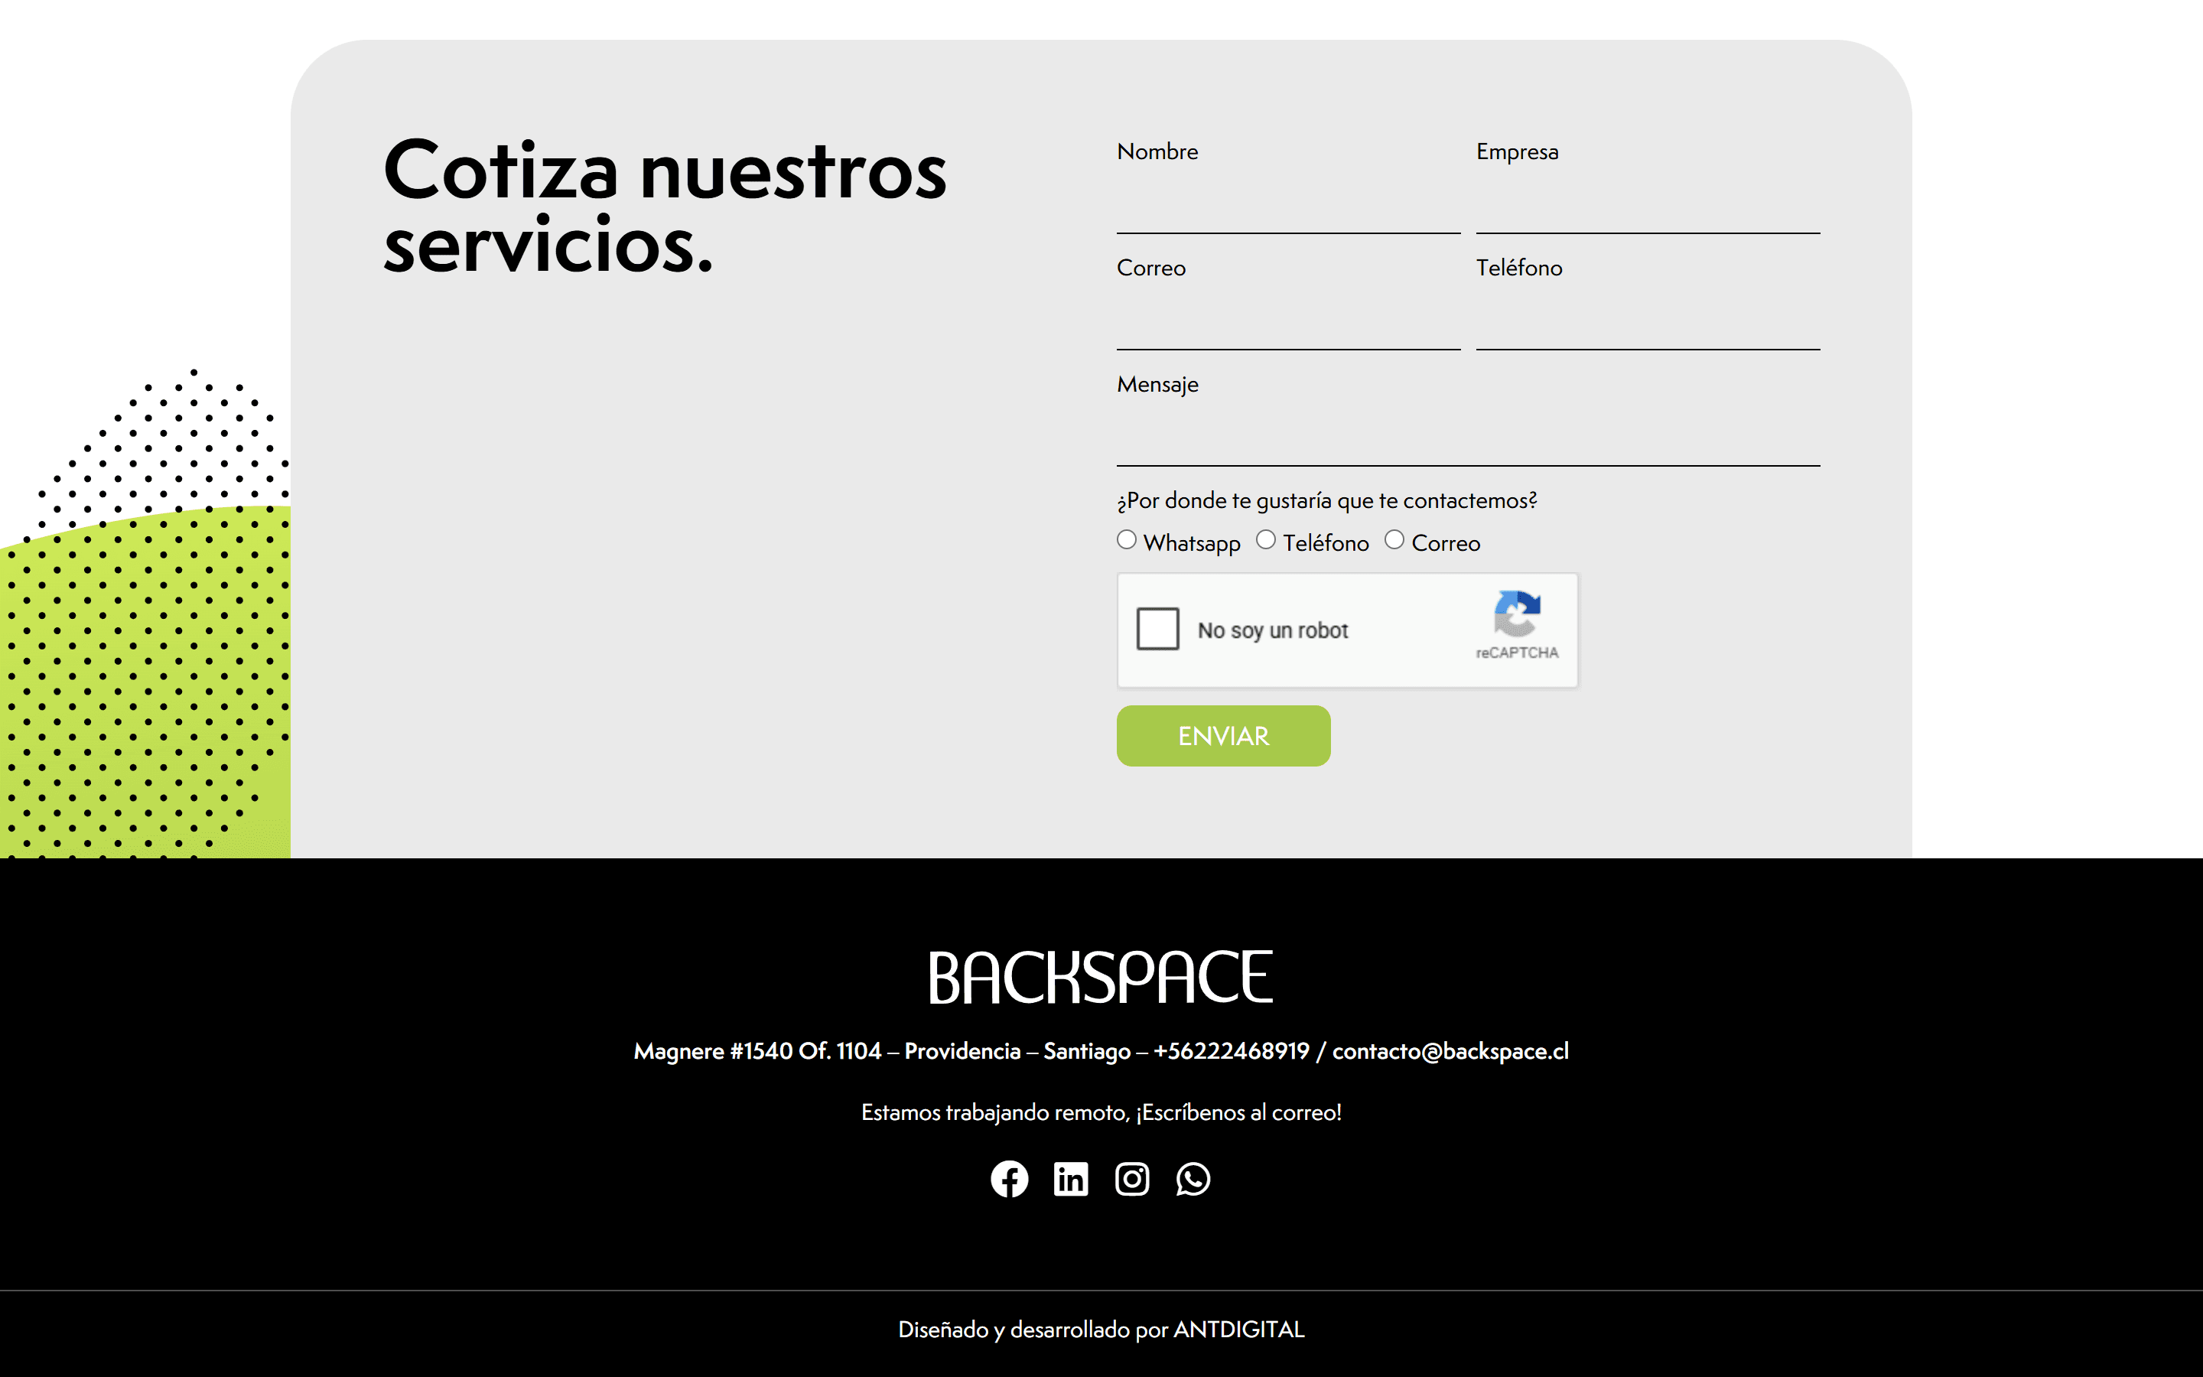Open the Facebook icon in footer

click(x=1009, y=1178)
